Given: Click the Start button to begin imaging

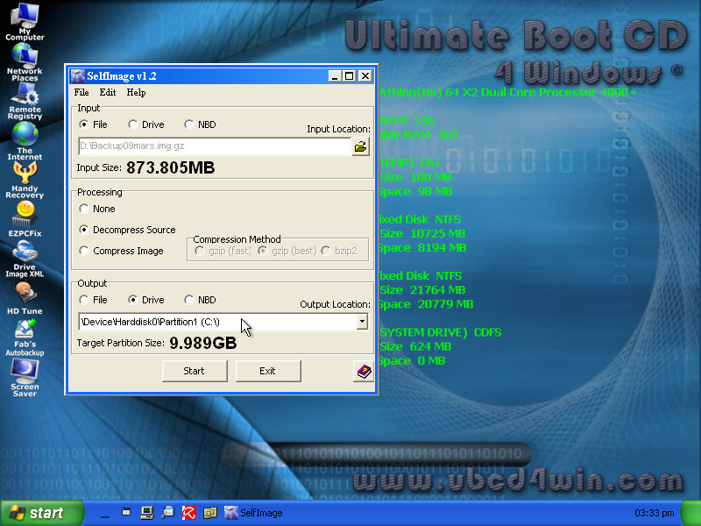Looking at the screenshot, I should click(x=195, y=371).
